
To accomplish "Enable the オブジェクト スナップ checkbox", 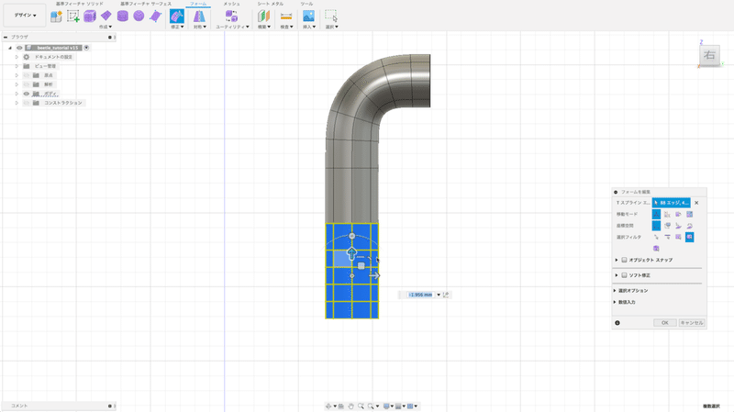I will [624, 260].
